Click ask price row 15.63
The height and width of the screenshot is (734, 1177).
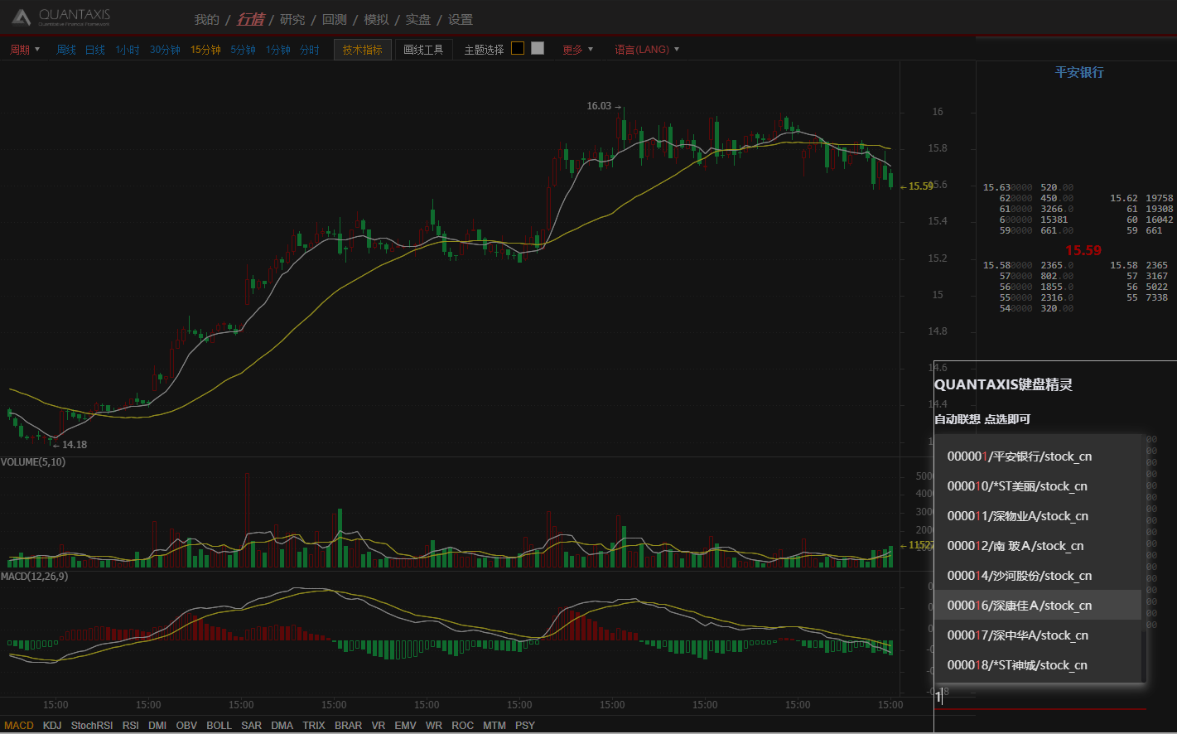pyautogui.click(x=1028, y=188)
